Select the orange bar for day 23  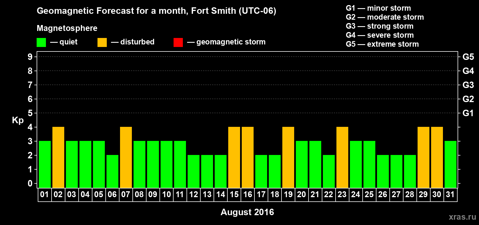point(342,157)
